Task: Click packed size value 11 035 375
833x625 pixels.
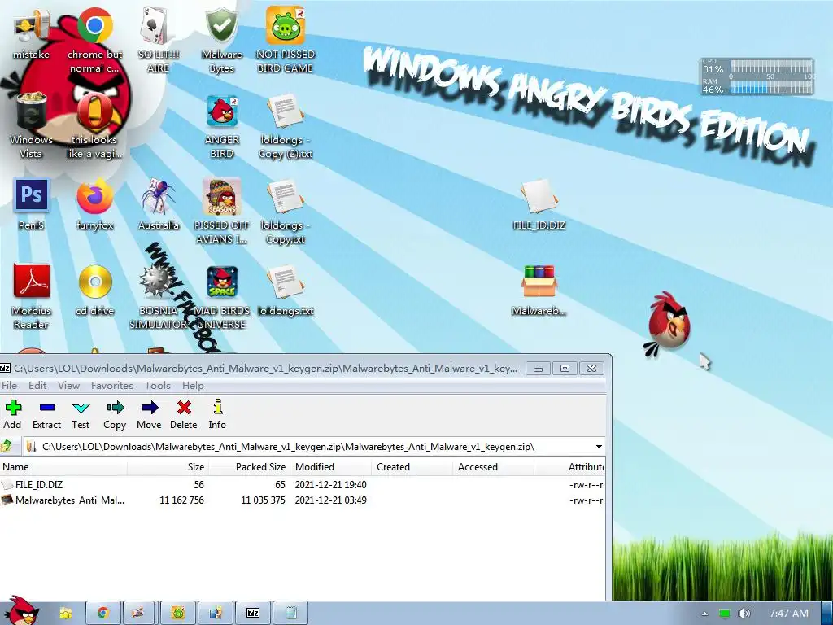Action: point(263,500)
